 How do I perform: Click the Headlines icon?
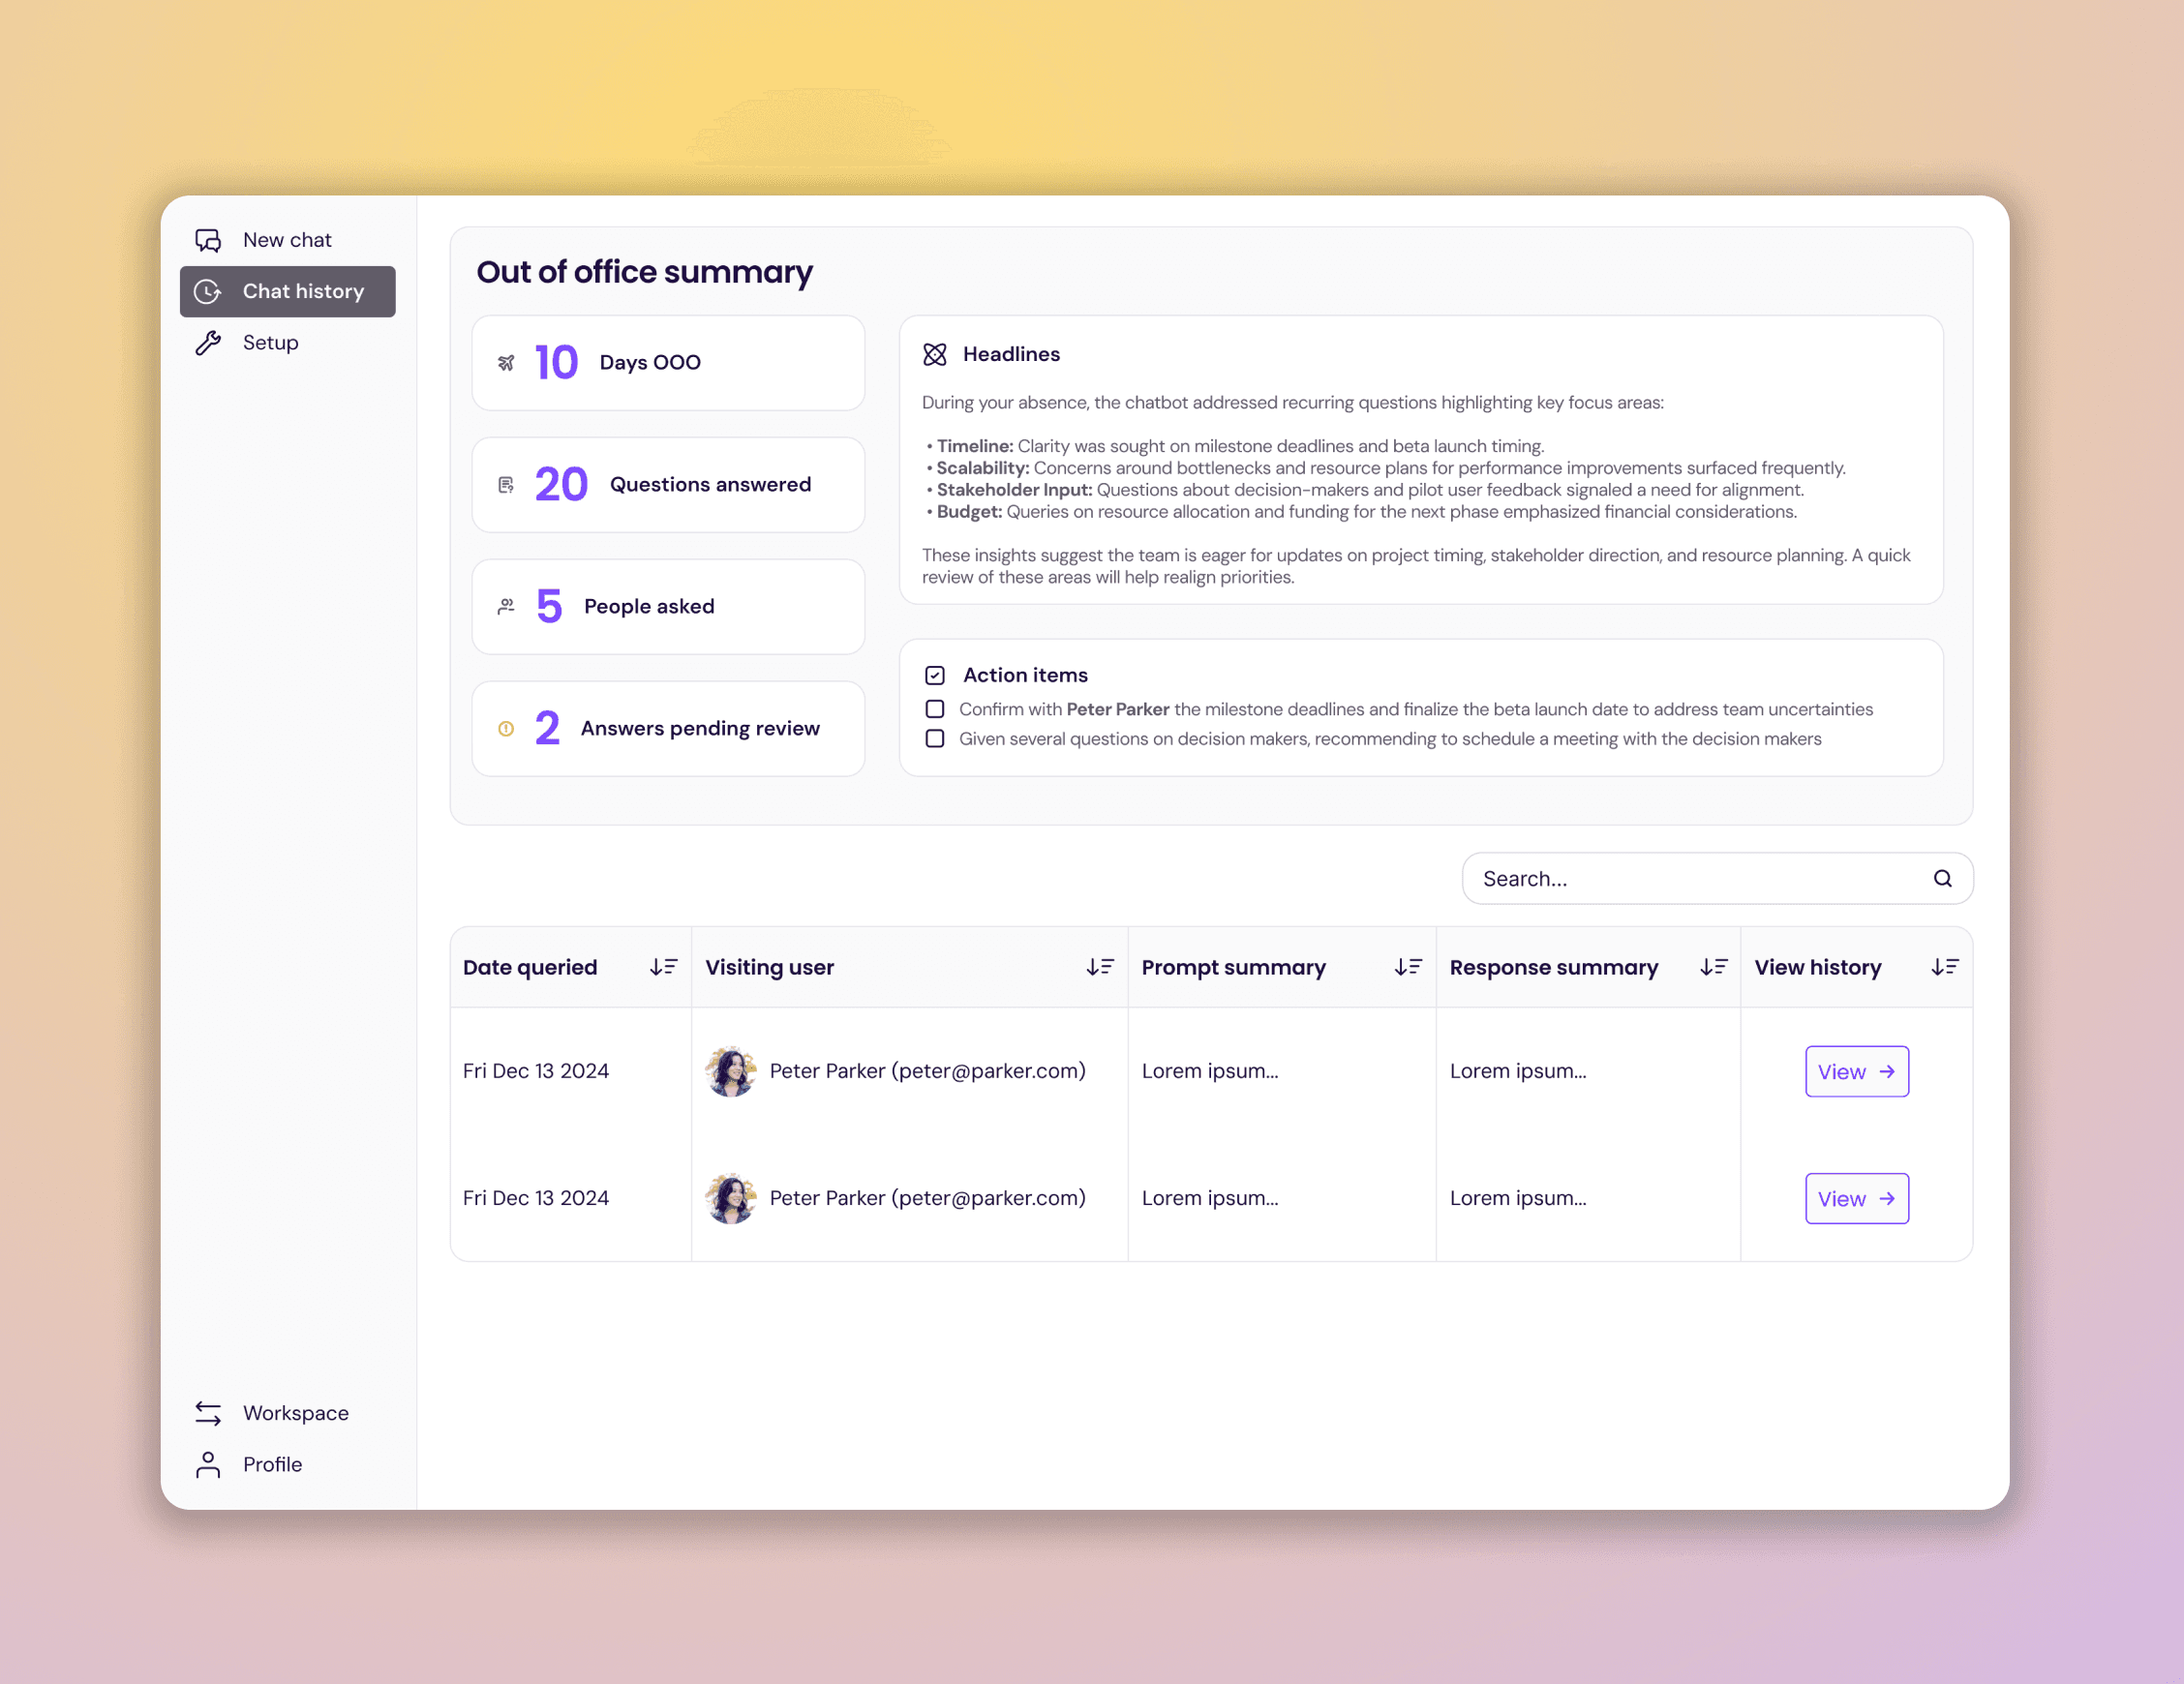coord(935,353)
